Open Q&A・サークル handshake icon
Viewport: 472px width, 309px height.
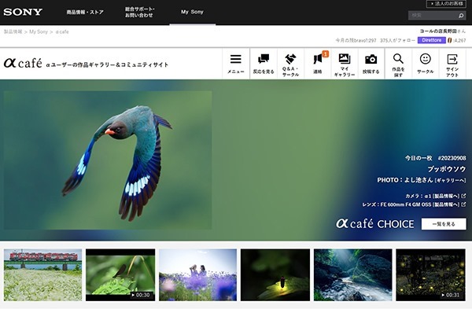290,64
